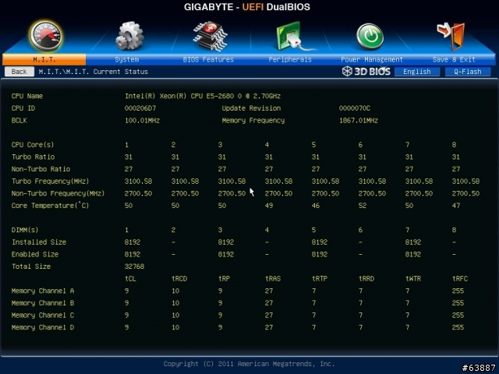Click the Core Temperature label

coord(50,206)
